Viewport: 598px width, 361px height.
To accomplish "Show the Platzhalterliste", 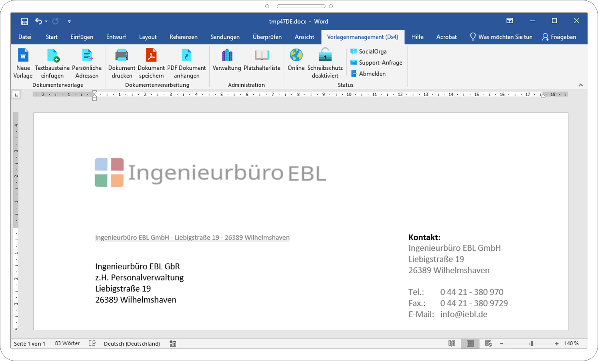I will click(262, 63).
